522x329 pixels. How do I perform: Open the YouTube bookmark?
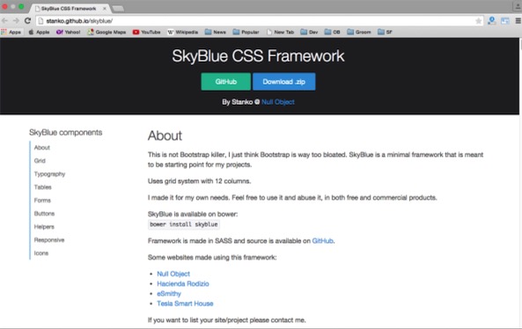pos(146,32)
